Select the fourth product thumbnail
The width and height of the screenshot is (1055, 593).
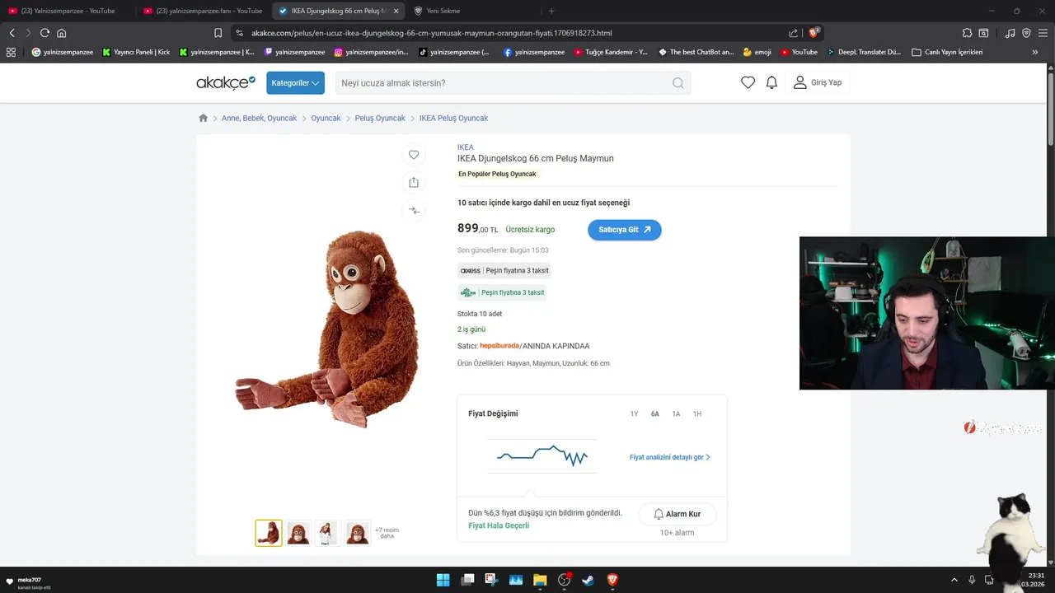(x=358, y=533)
